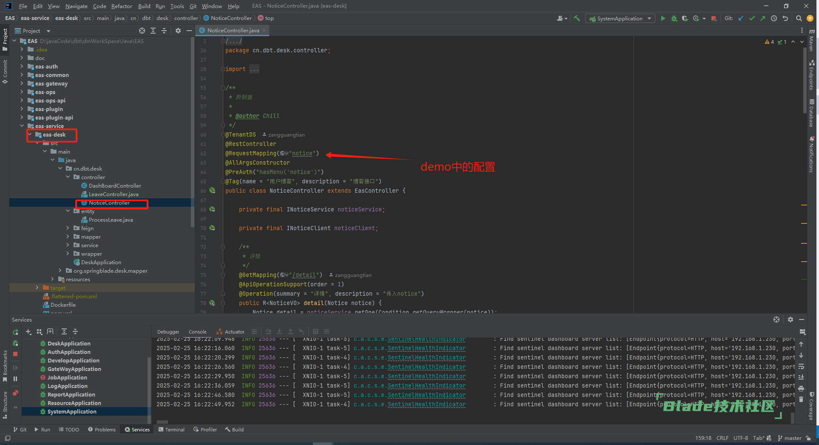Viewport: 819px width, 445px height.
Task: Open the Dockerfile in project tree
Action: click(x=63, y=305)
